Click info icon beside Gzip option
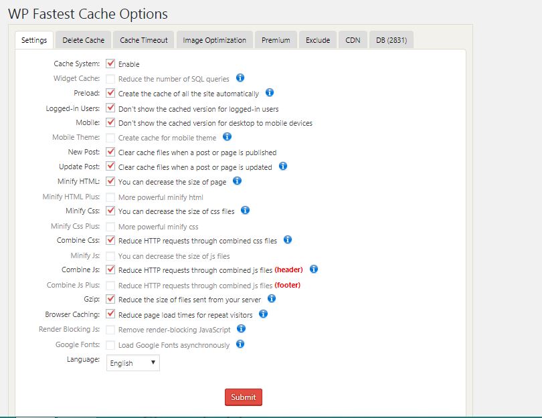The width and height of the screenshot is (542, 418). tap(272, 298)
